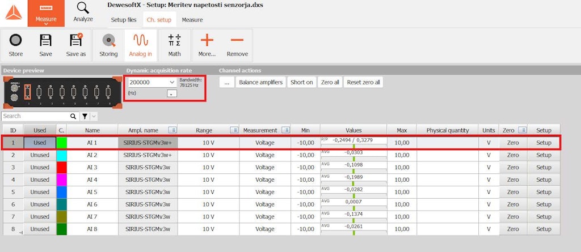Open AI 3 Measurement Voltage cell

click(265, 167)
